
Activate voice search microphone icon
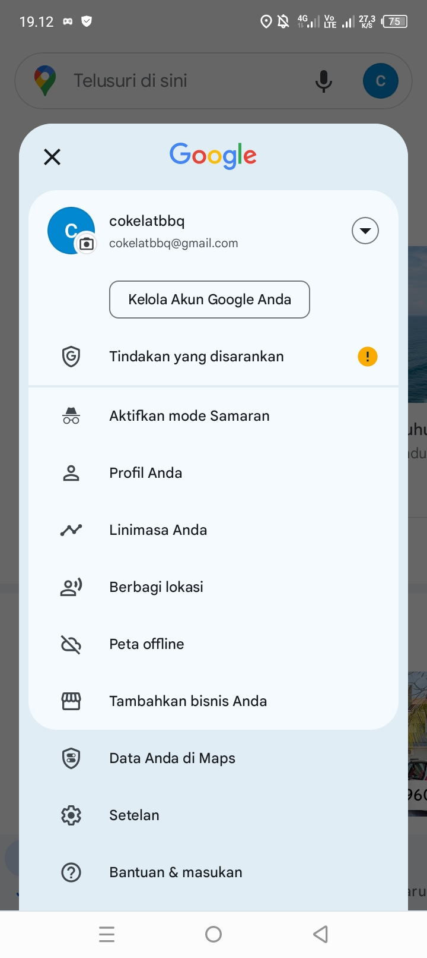pos(324,81)
